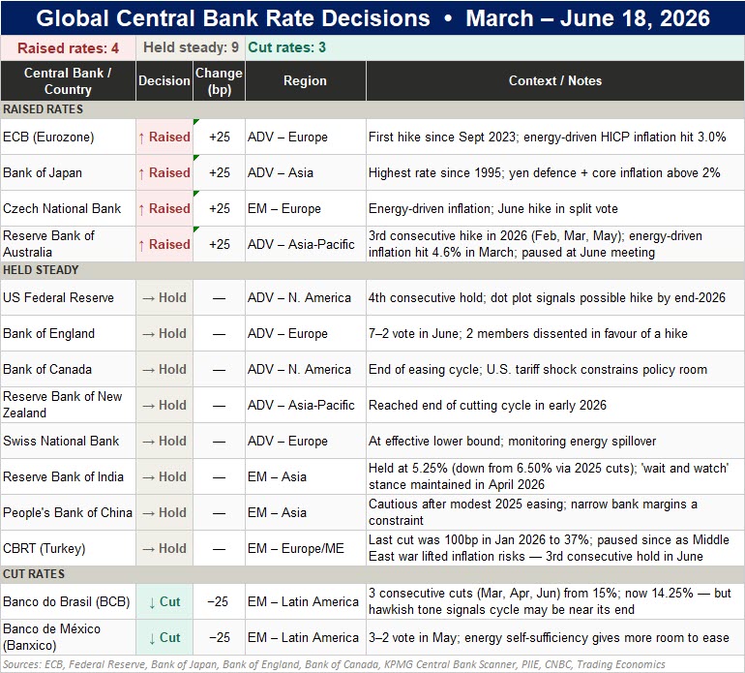Click the green corner indicator on Czech National Bank's +25
745x673 pixels.
pos(196,193)
